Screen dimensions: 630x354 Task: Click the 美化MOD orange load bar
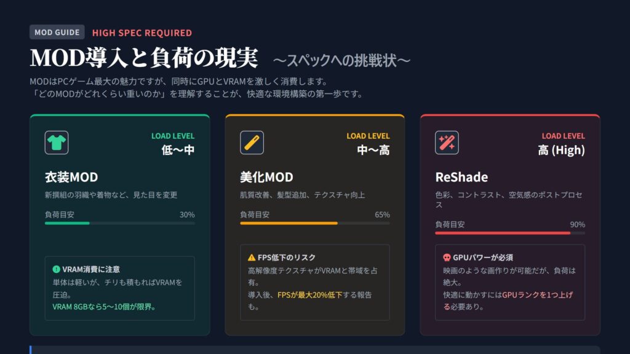289,223
